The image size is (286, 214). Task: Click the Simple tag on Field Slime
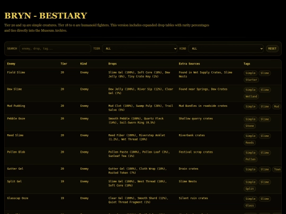[251, 73]
